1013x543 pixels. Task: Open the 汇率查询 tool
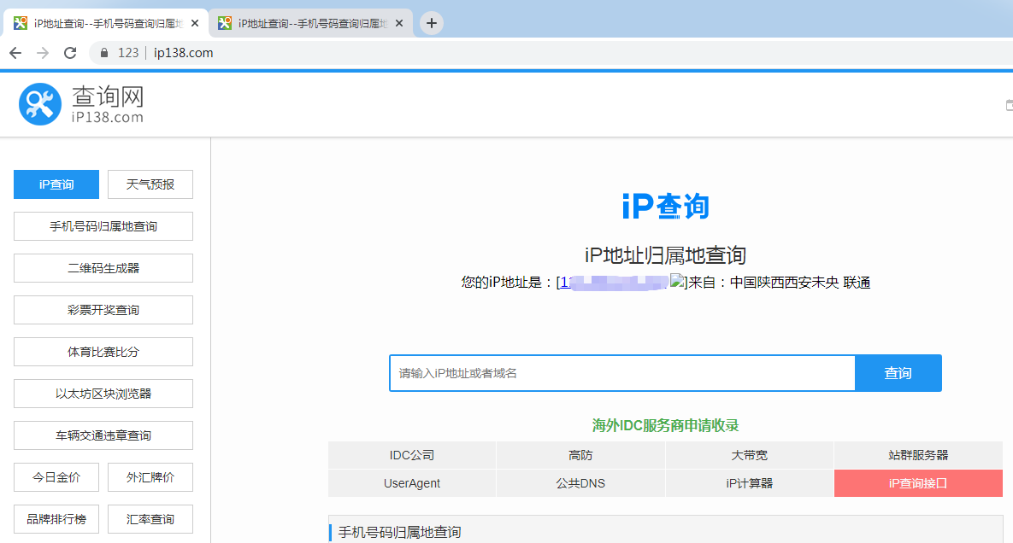[150, 519]
